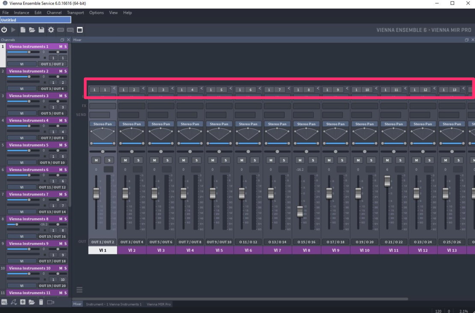Click MIDI channel box 10 on VI 10 strip
This screenshot has height=313, width=475.
tap(367, 90)
